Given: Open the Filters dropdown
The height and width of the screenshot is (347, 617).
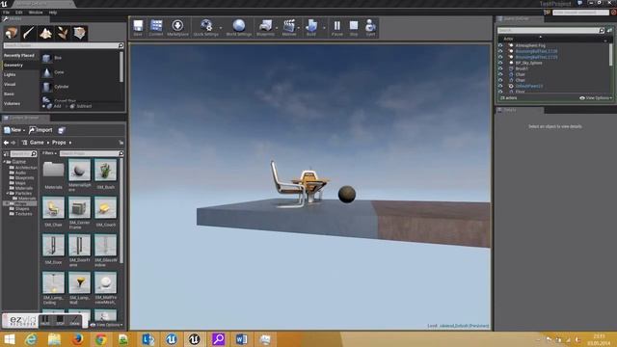Looking at the screenshot, I should pos(49,153).
